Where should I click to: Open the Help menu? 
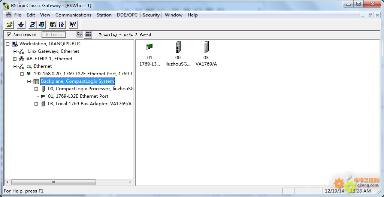point(193,15)
